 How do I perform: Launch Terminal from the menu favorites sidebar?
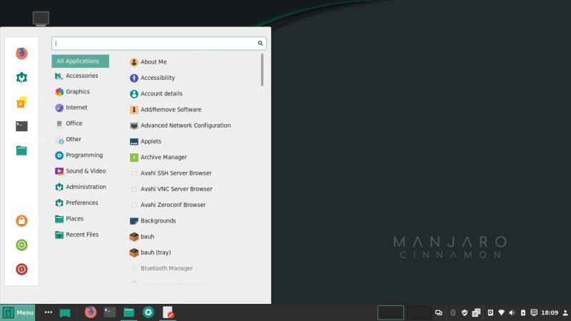[21, 126]
